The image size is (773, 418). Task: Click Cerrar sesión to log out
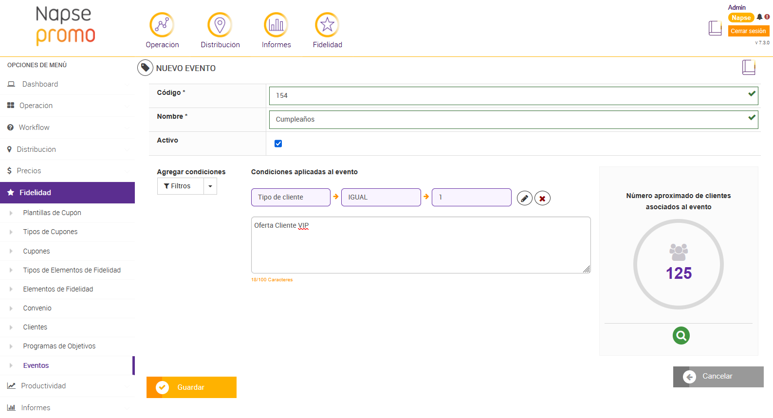pos(748,31)
